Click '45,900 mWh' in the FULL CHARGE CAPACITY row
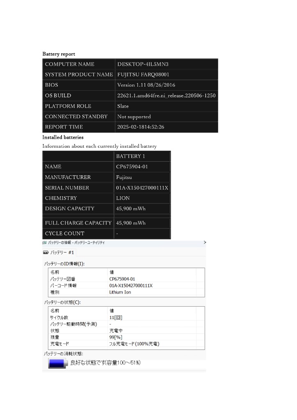Viewport: 297px width, 420px height. tap(131, 223)
